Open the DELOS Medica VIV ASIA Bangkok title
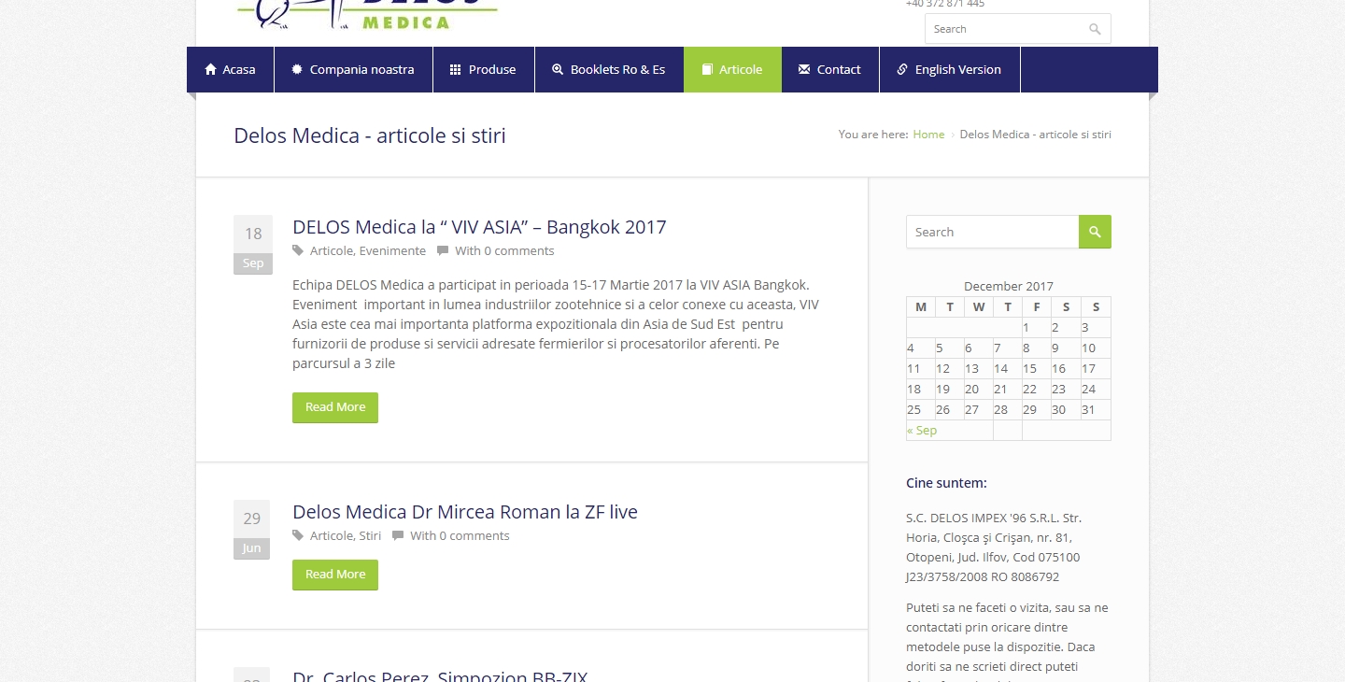This screenshot has height=682, width=1345. click(479, 227)
